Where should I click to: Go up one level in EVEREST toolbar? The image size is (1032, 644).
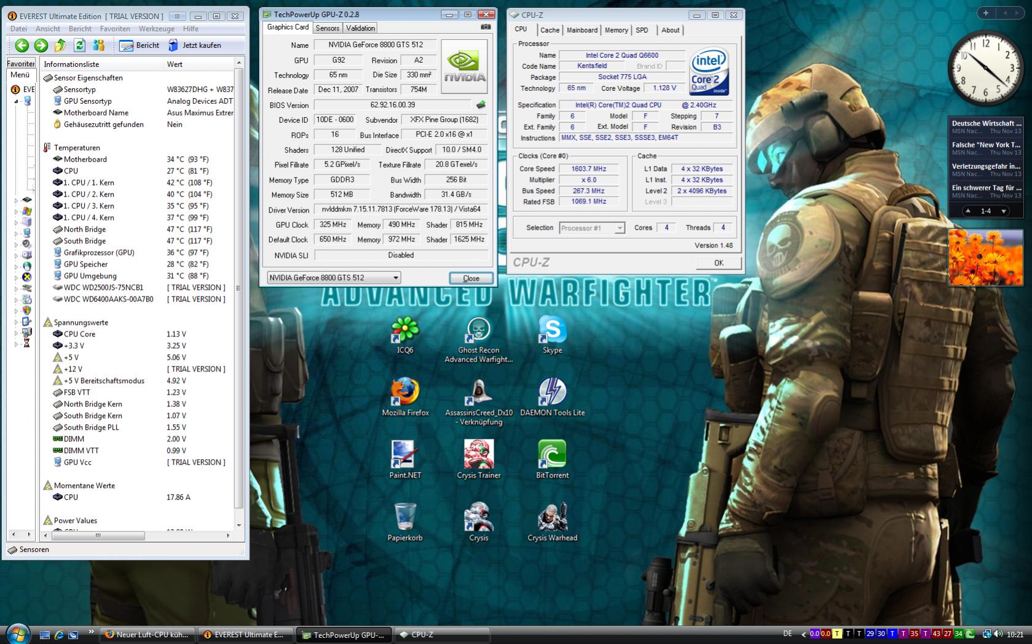(x=60, y=45)
